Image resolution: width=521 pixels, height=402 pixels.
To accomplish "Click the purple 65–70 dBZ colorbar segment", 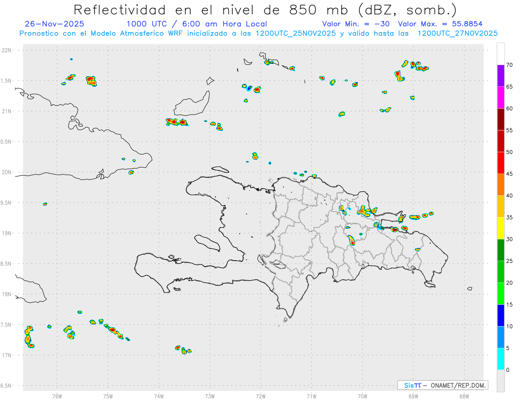I will [501, 76].
